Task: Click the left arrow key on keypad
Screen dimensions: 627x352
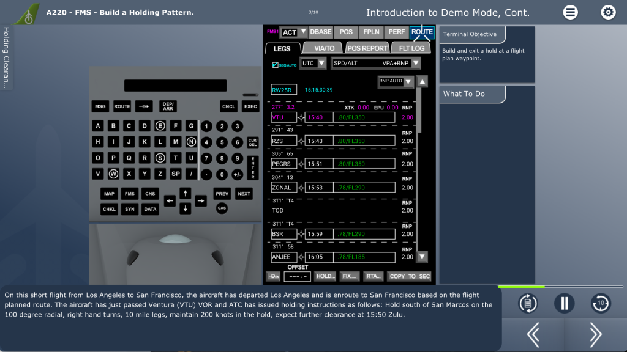Action: pyautogui.click(x=170, y=201)
